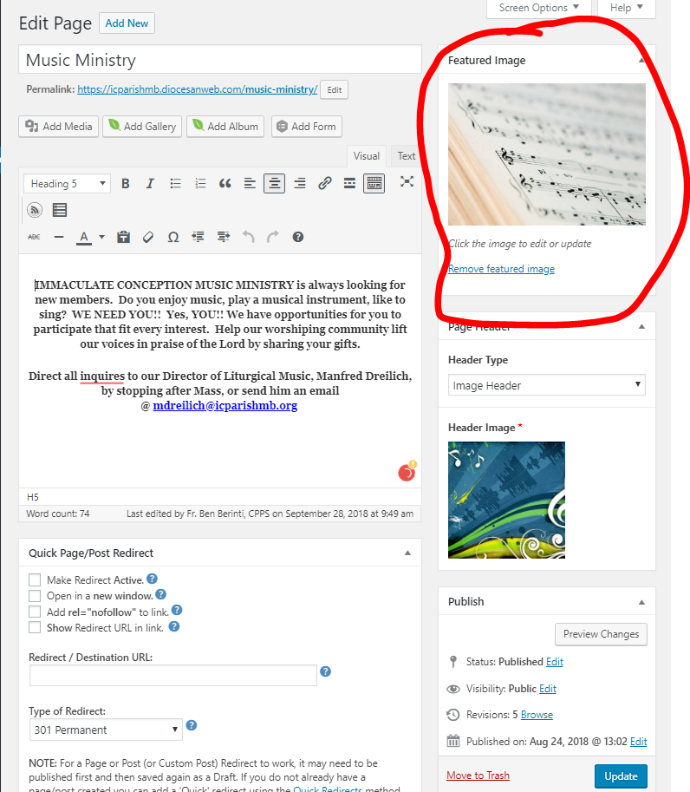Screen dimensions: 690x792
Task: Click the blue Update button
Action: coord(621,776)
